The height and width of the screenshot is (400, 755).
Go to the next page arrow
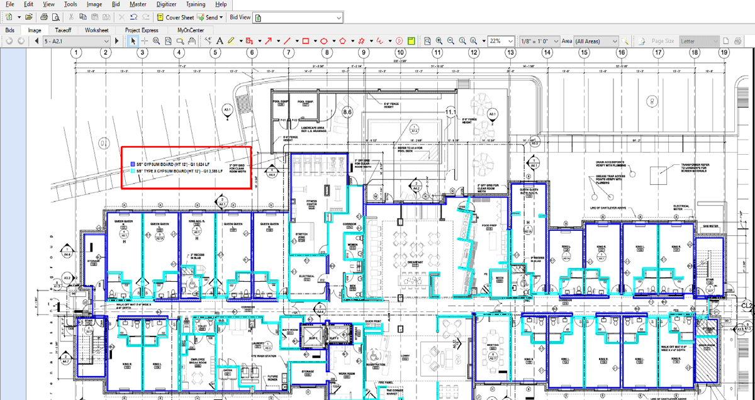click(117, 41)
